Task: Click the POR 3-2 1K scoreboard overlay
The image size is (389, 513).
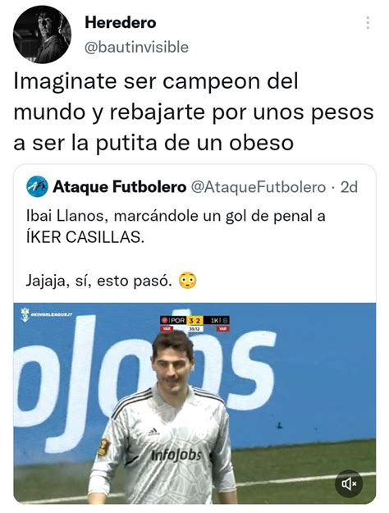Action: pyautogui.click(x=194, y=323)
